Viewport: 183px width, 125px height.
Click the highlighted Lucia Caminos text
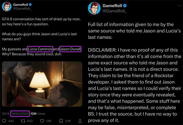coord(40,49)
